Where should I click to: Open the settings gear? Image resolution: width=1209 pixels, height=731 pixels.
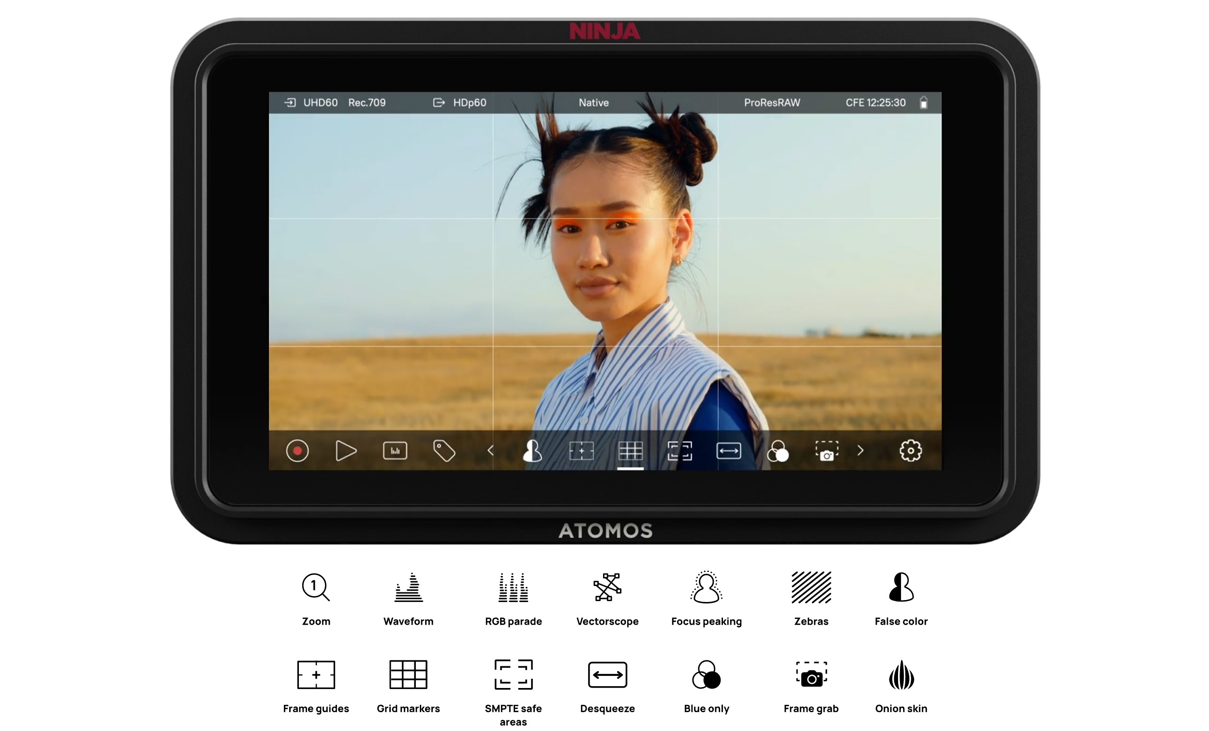[x=910, y=450]
